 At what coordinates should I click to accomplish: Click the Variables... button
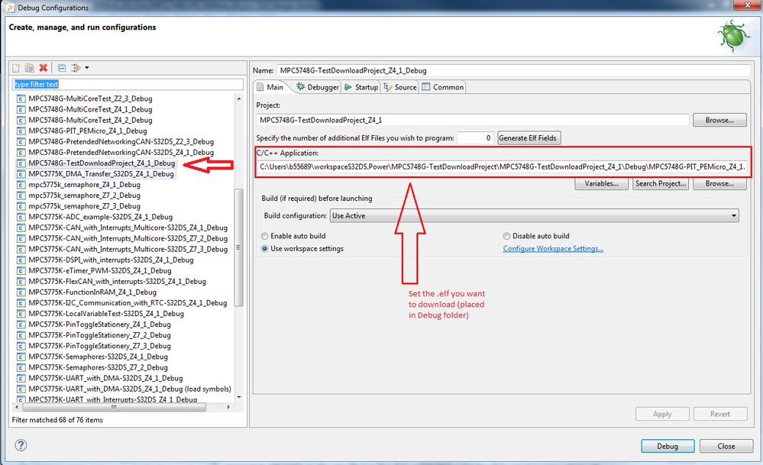tap(601, 183)
